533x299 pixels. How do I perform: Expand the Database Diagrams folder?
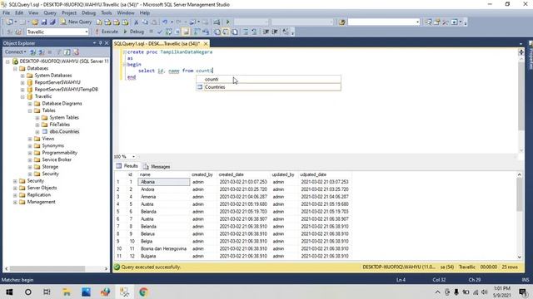(x=30, y=104)
